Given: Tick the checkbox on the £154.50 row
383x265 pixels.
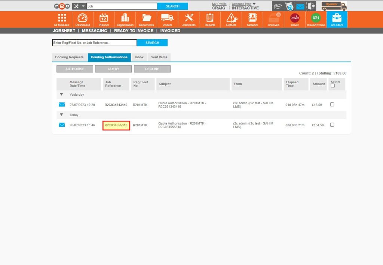Looking at the screenshot, I should [332, 125].
